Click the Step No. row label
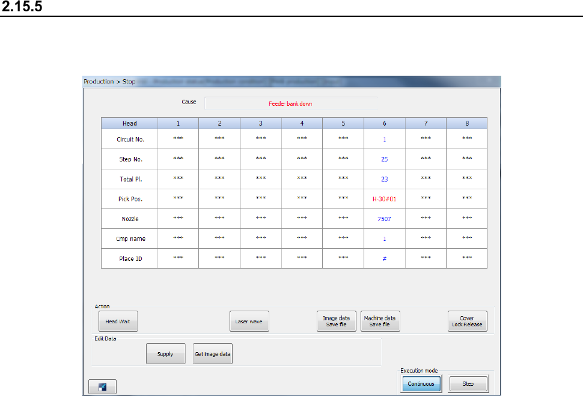 (x=129, y=159)
